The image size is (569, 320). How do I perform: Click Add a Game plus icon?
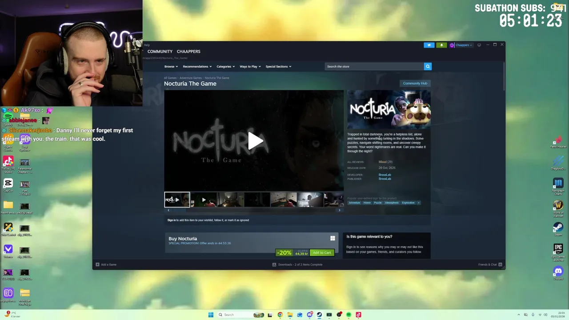(x=98, y=264)
